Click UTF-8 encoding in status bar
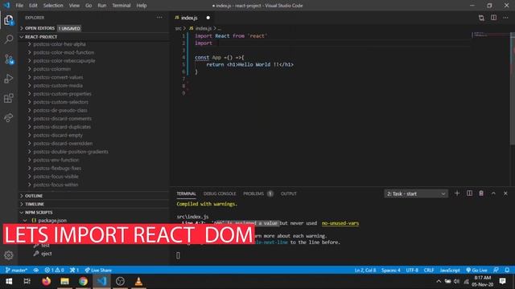 click(x=412, y=270)
